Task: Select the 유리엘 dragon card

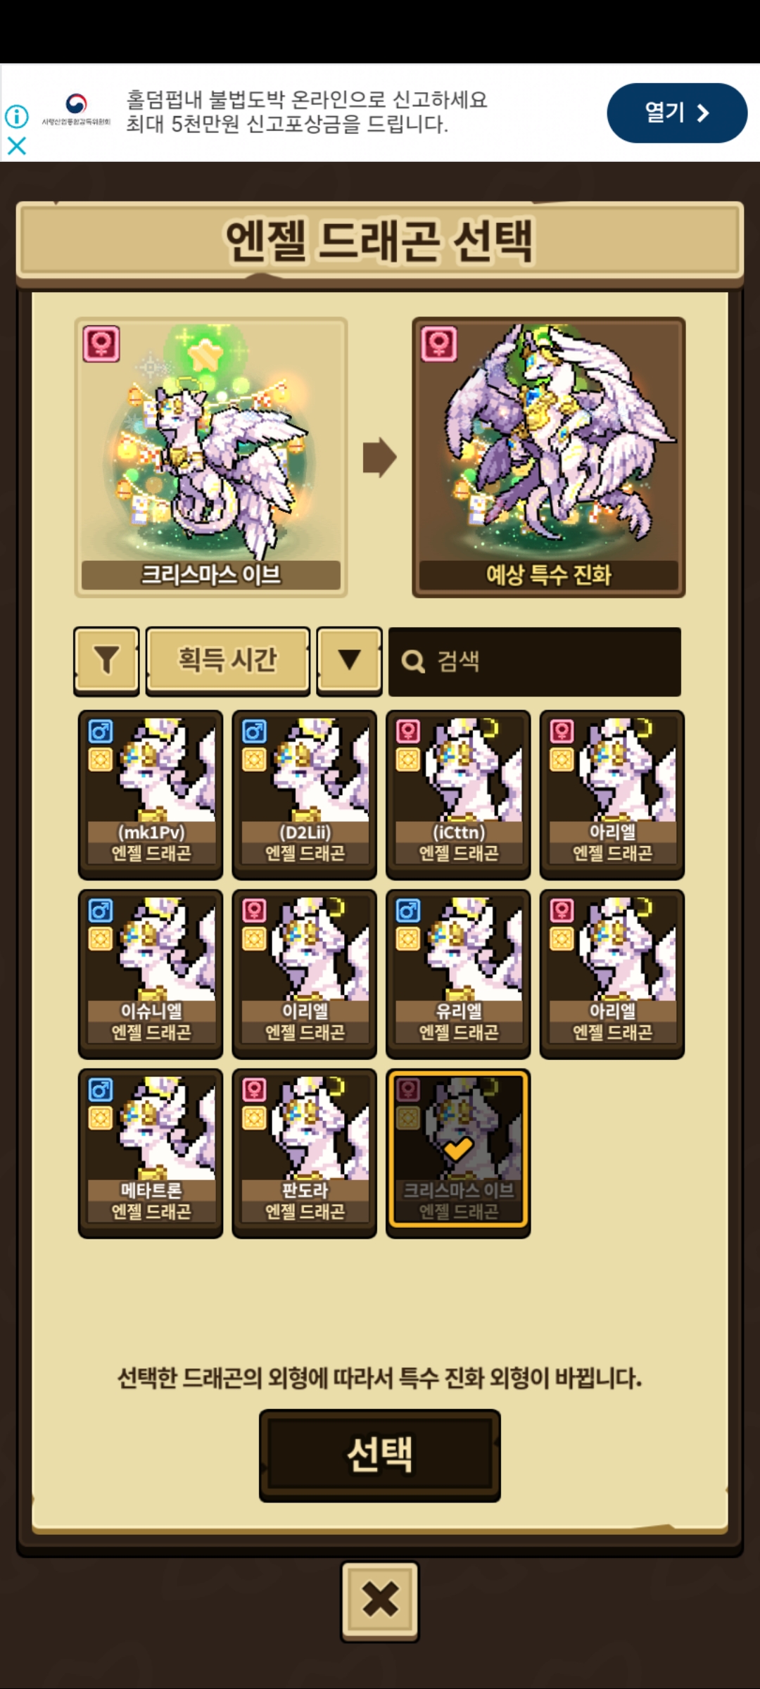Action: pos(458,974)
